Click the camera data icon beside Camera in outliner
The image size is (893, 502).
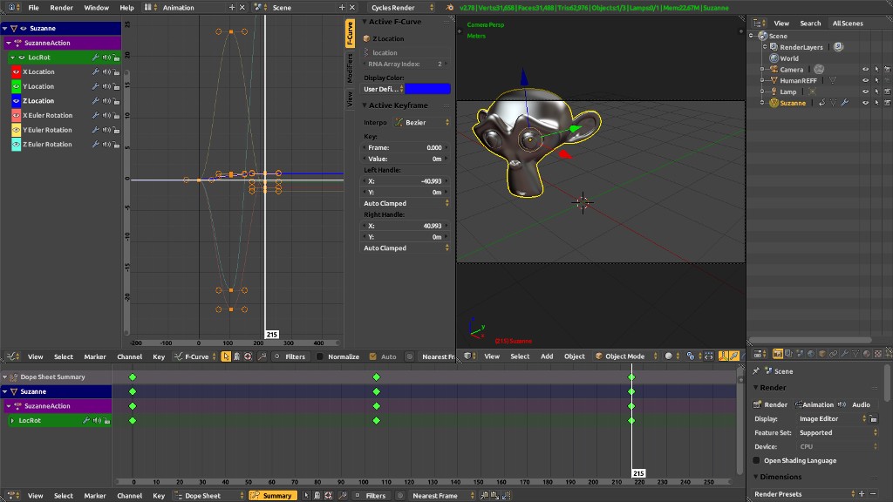(x=819, y=70)
